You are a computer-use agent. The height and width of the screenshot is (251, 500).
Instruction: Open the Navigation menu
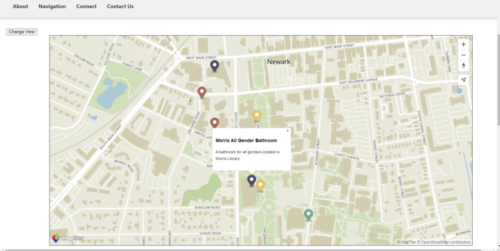pos(52,6)
